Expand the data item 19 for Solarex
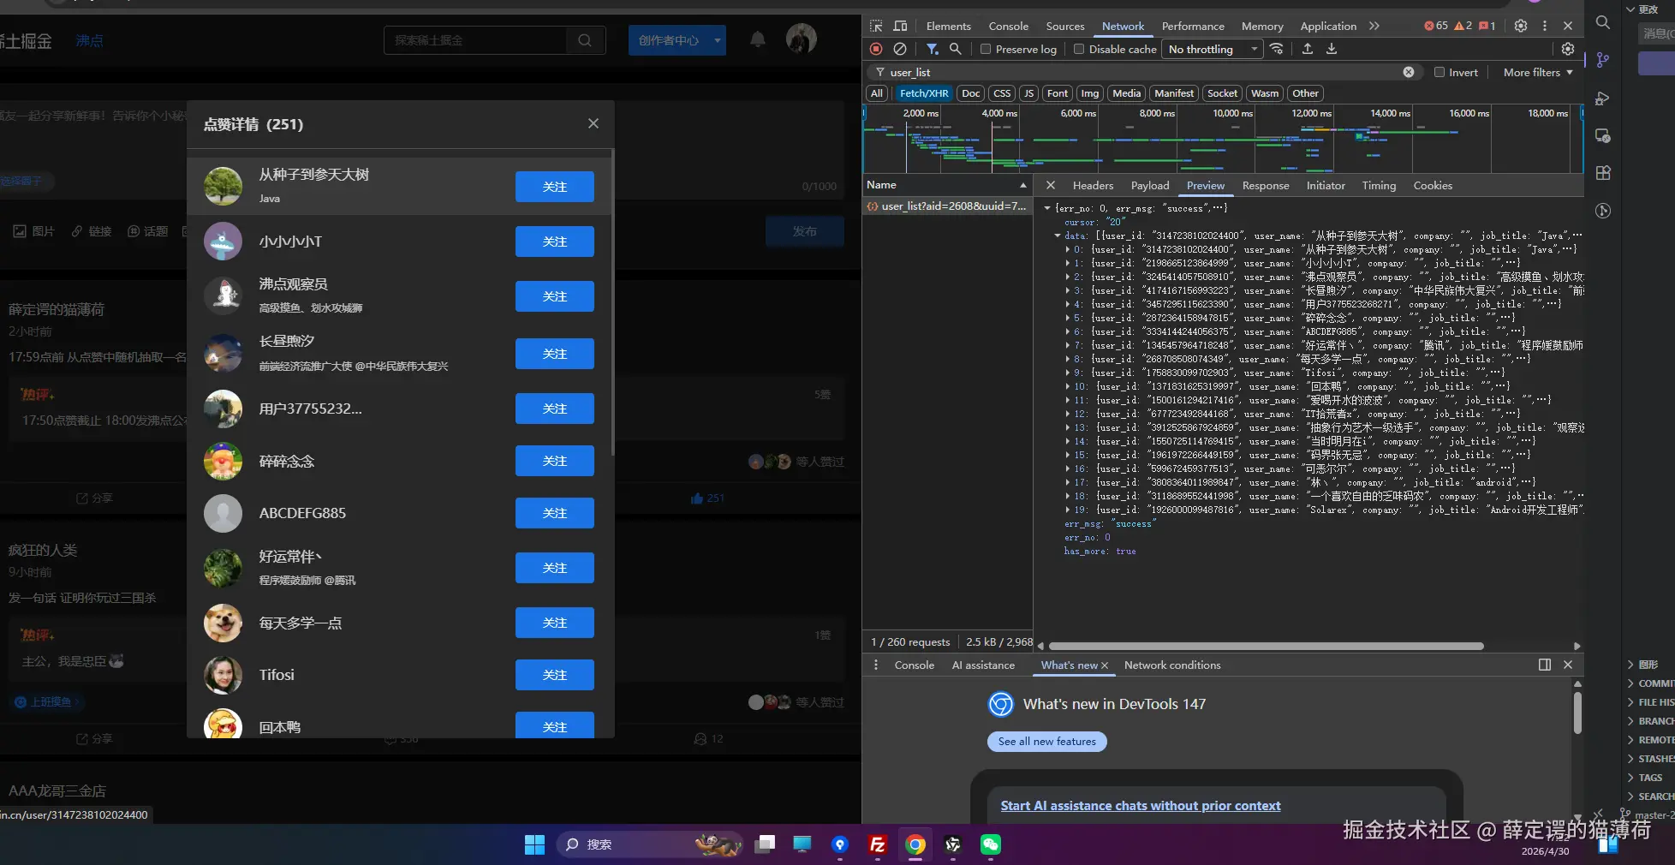Screen dimensions: 1675x865 click(1068, 510)
